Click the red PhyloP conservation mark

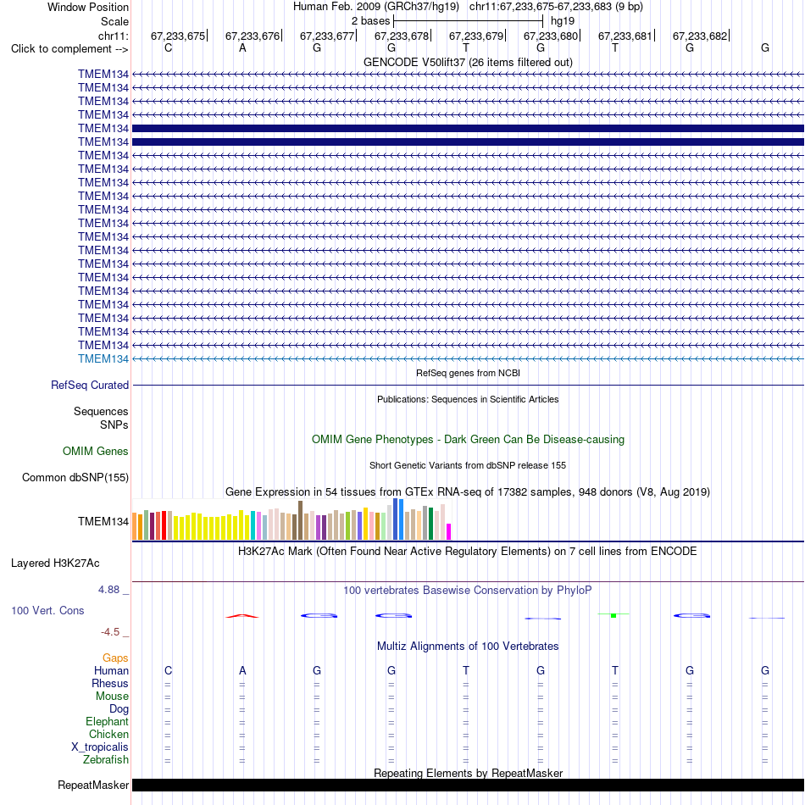coord(242,615)
